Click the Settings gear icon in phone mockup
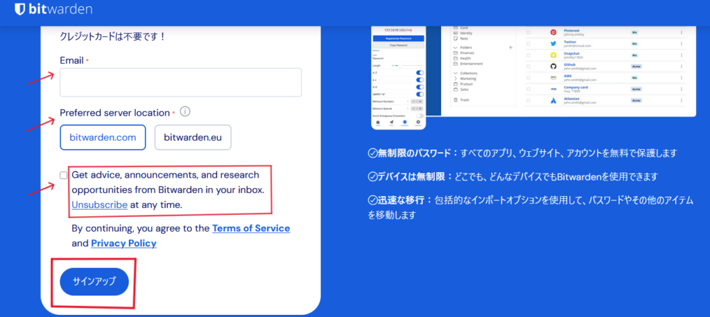 [418, 122]
